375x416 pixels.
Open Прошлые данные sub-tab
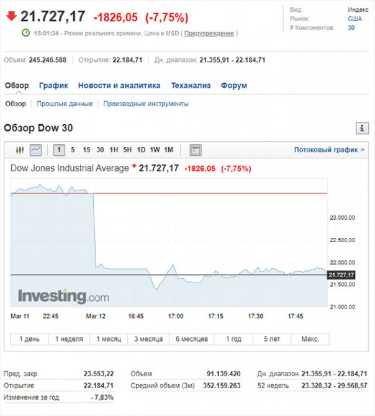coord(65,104)
